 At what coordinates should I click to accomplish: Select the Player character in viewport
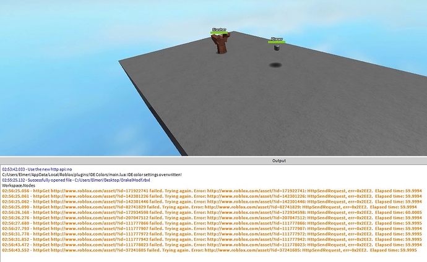click(x=277, y=48)
